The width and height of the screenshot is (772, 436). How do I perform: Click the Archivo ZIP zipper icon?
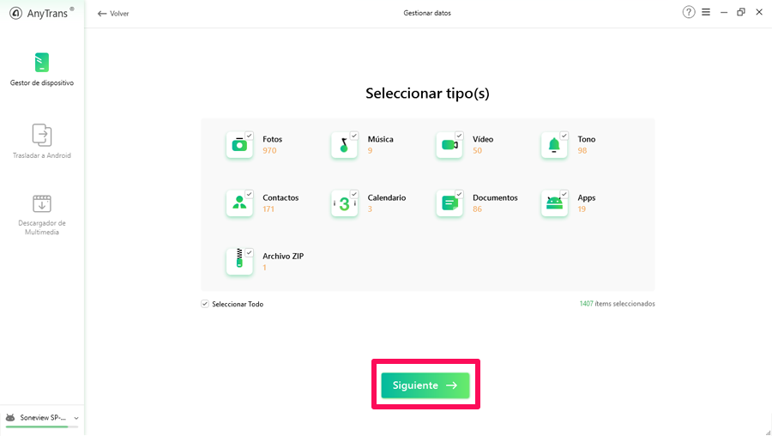[x=239, y=261]
